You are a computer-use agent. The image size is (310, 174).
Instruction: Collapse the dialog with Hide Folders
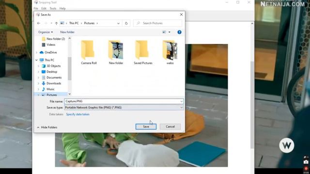[47, 128]
